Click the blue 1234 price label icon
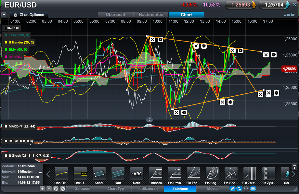Viewport: 299px width, 194px height. 253,189
